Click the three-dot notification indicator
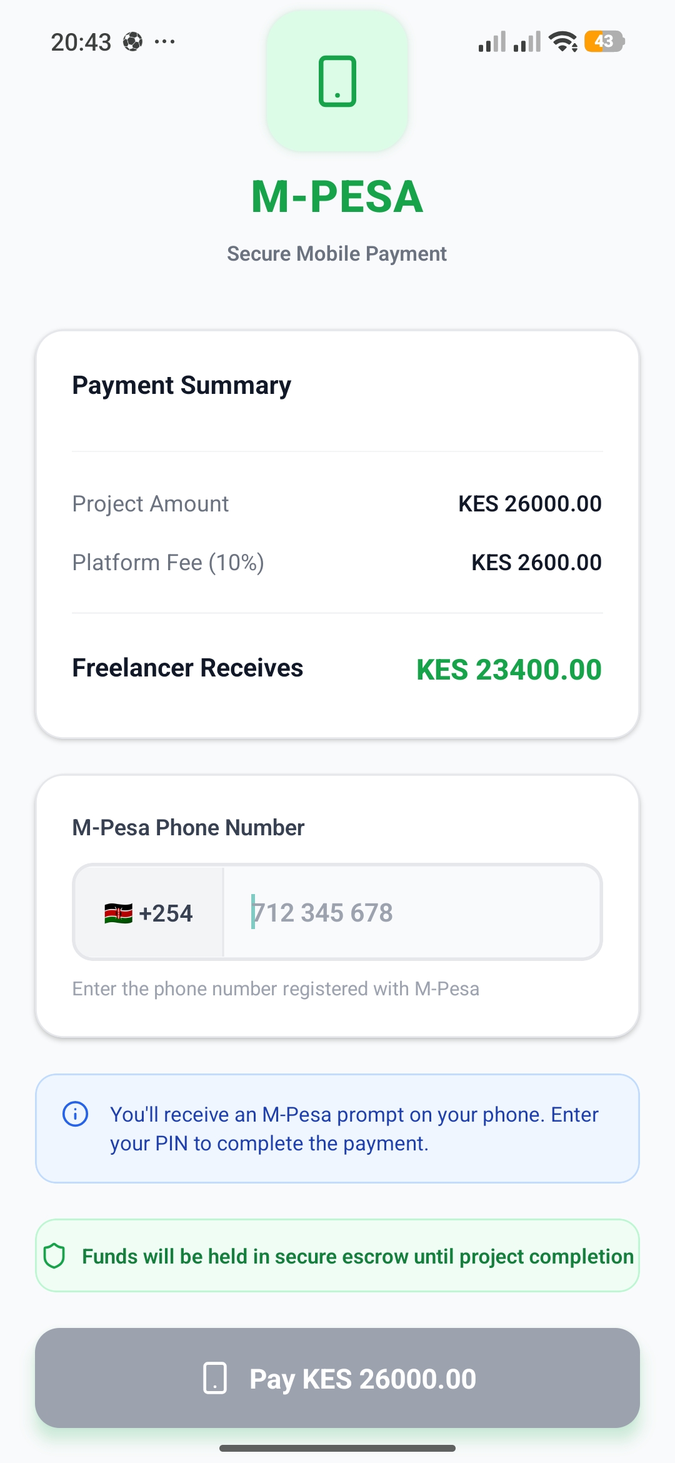Screen dimensions: 675x1463 pyautogui.click(x=164, y=41)
